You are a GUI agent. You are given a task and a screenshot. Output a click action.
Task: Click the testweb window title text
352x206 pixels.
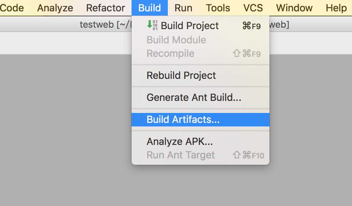[96, 25]
